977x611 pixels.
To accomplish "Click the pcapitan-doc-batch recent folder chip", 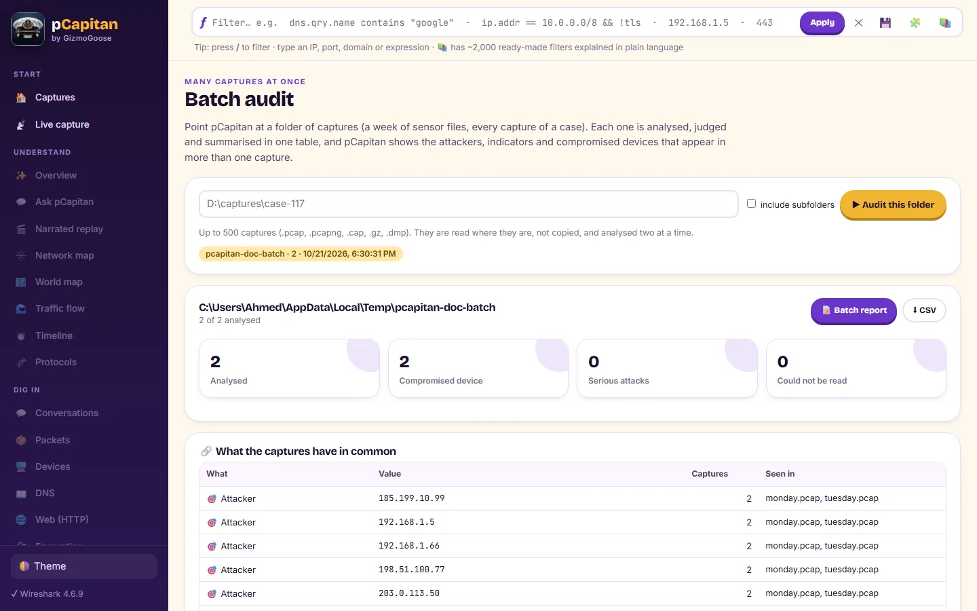I will (x=301, y=254).
